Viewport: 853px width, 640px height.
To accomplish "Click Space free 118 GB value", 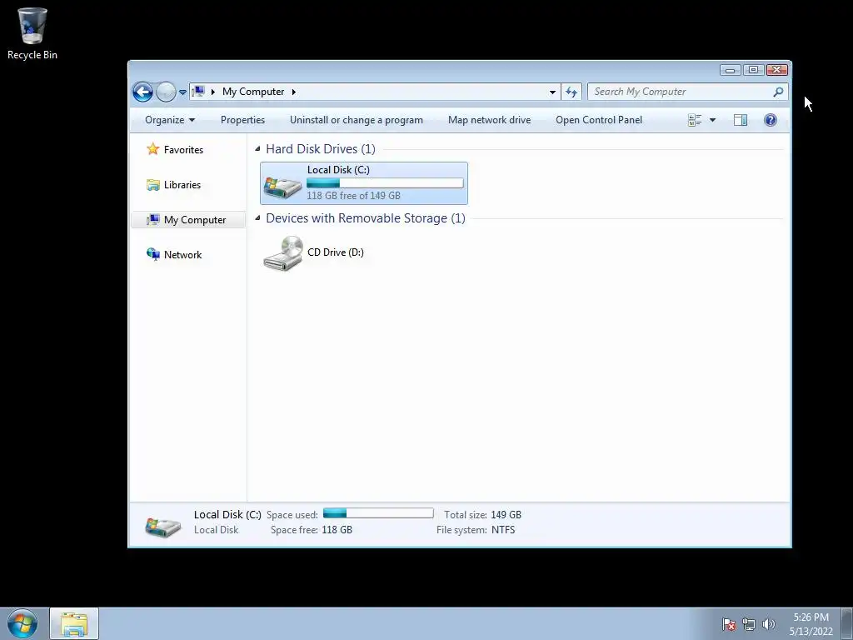I will pyautogui.click(x=337, y=529).
